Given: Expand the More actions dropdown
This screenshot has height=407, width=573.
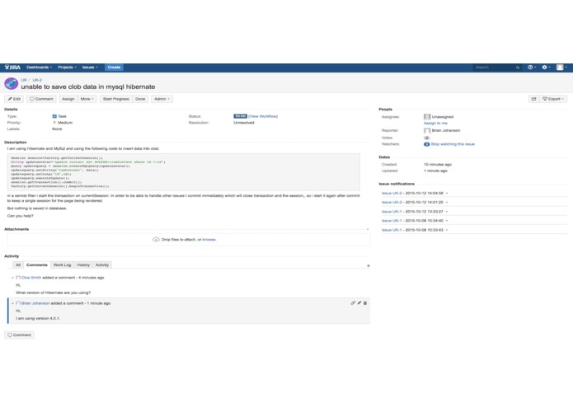Looking at the screenshot, I should pos(87,99).
